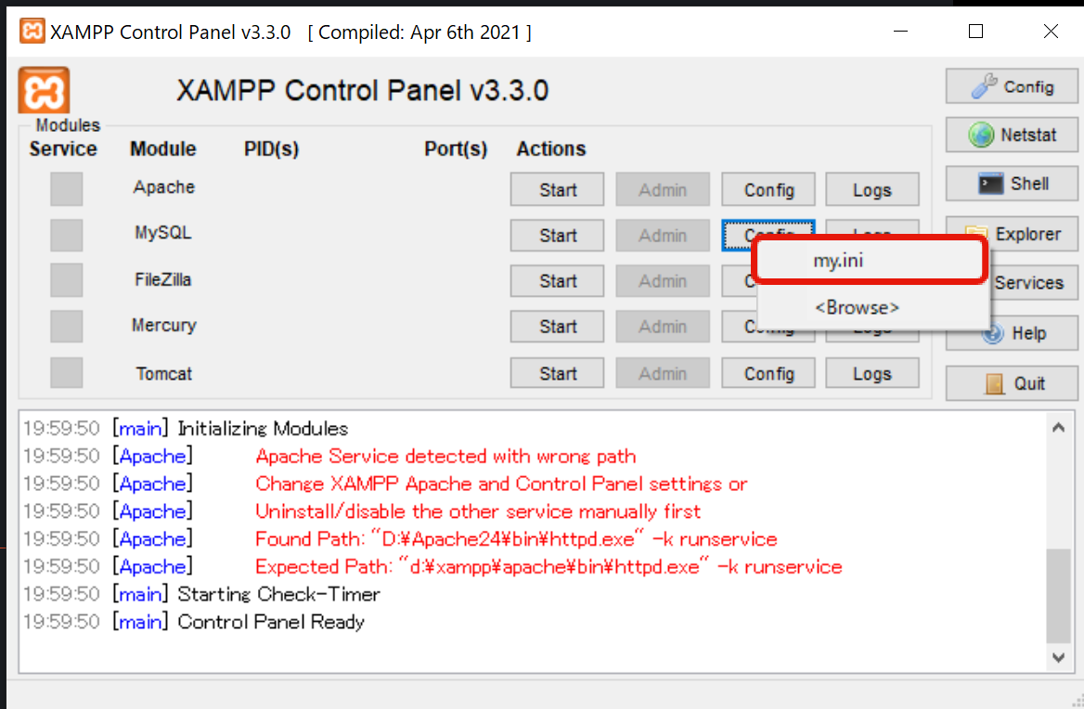Screen dimensions: 1084x709
Task: Click the XAMPP logo in the panel header
Action: (44, 90)
